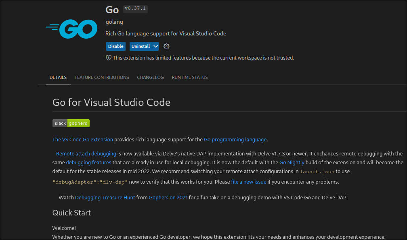
Task: Open the 'Remote attach debugging' link
Action: tap(86, 154)
